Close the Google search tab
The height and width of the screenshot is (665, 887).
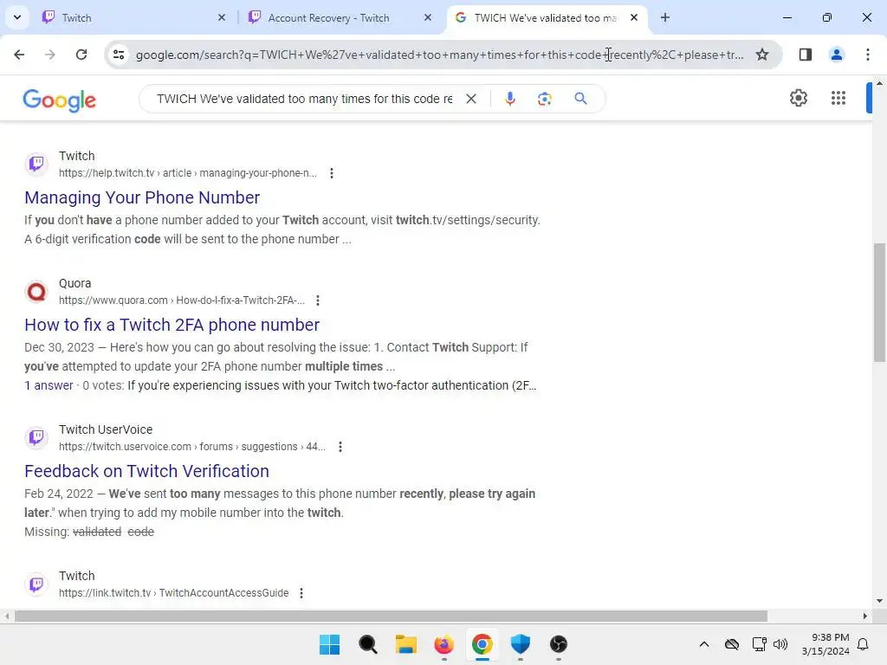click(634, 17)
